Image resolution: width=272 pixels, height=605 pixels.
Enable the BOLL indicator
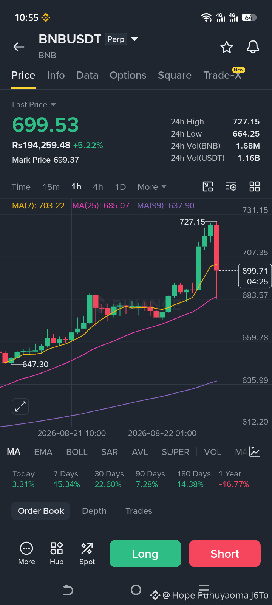(x=77, y=452)
